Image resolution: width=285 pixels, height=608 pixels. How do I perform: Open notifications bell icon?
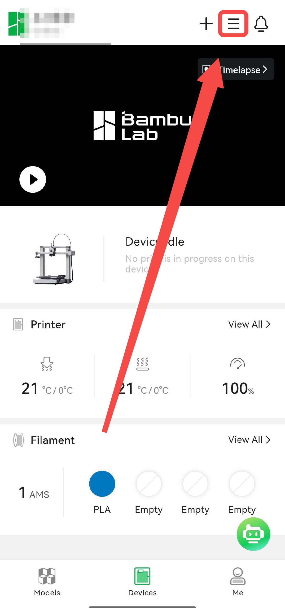coord(261,24)
